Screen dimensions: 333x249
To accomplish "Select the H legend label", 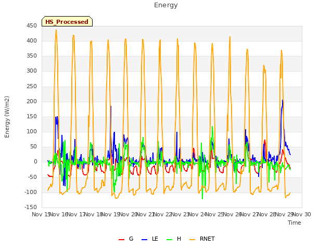I will click(x=179, y=239).
